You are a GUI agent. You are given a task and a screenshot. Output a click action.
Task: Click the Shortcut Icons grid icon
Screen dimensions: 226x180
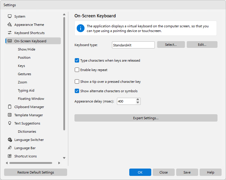pyautogui.click(x=10, y=156)
